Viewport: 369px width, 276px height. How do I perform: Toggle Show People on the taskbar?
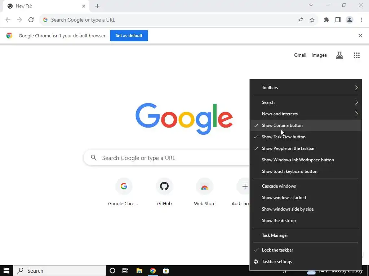[x=306, y=148]
